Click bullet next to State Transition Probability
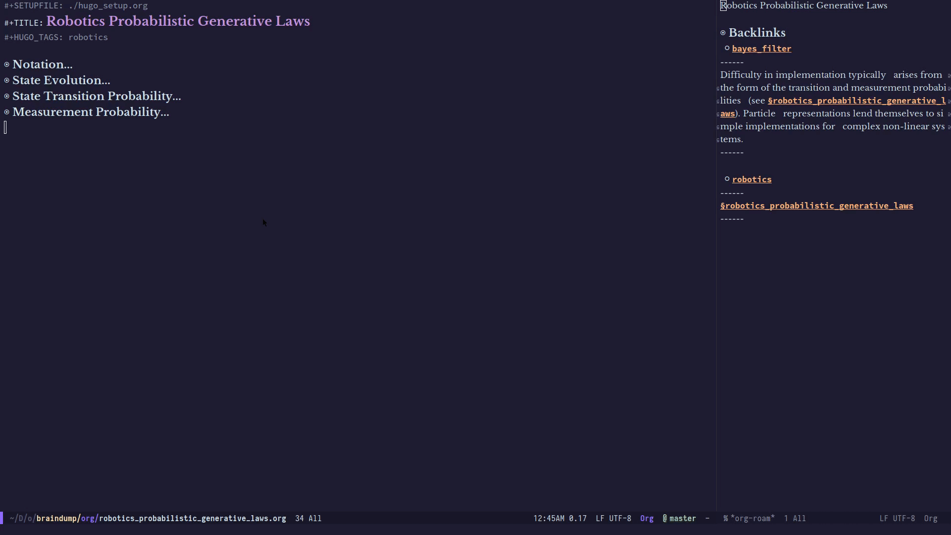Screen dimensions: 951x535 pyautogui.click(x=7, y=96)
